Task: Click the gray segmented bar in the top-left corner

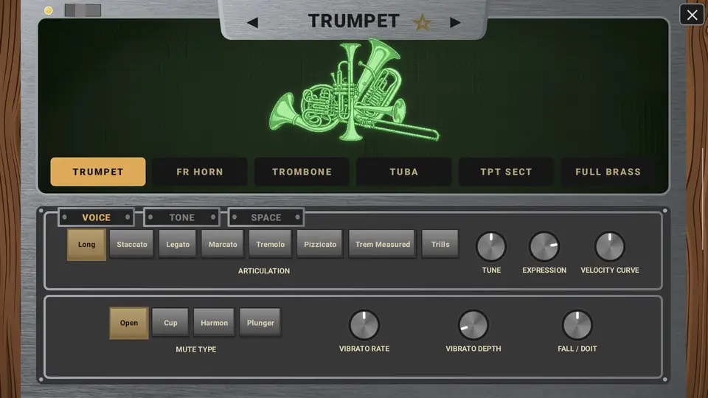Action: (x=83, y=10)
